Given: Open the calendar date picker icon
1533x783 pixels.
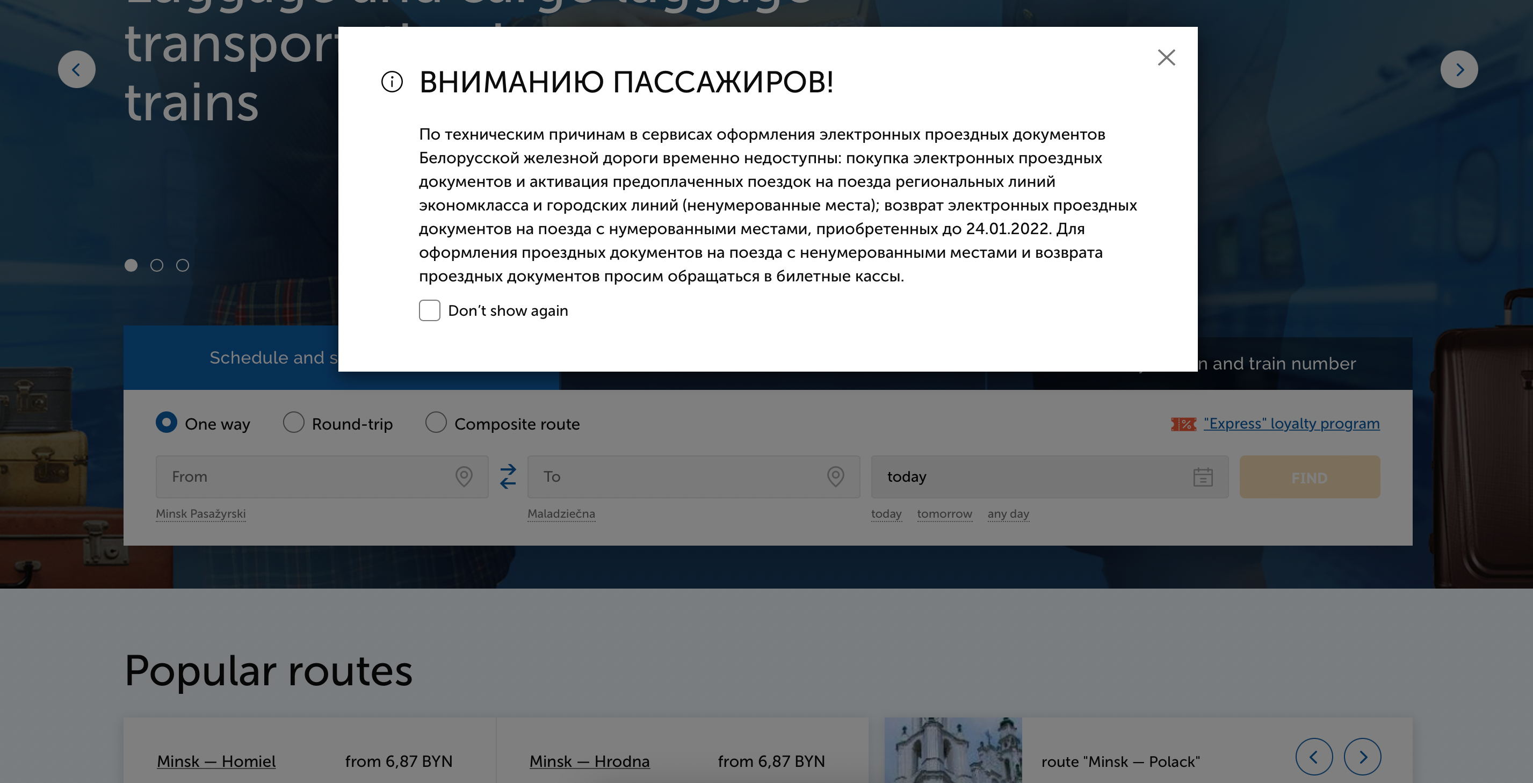Looking at the screenshot, I should pos(1203,476).
